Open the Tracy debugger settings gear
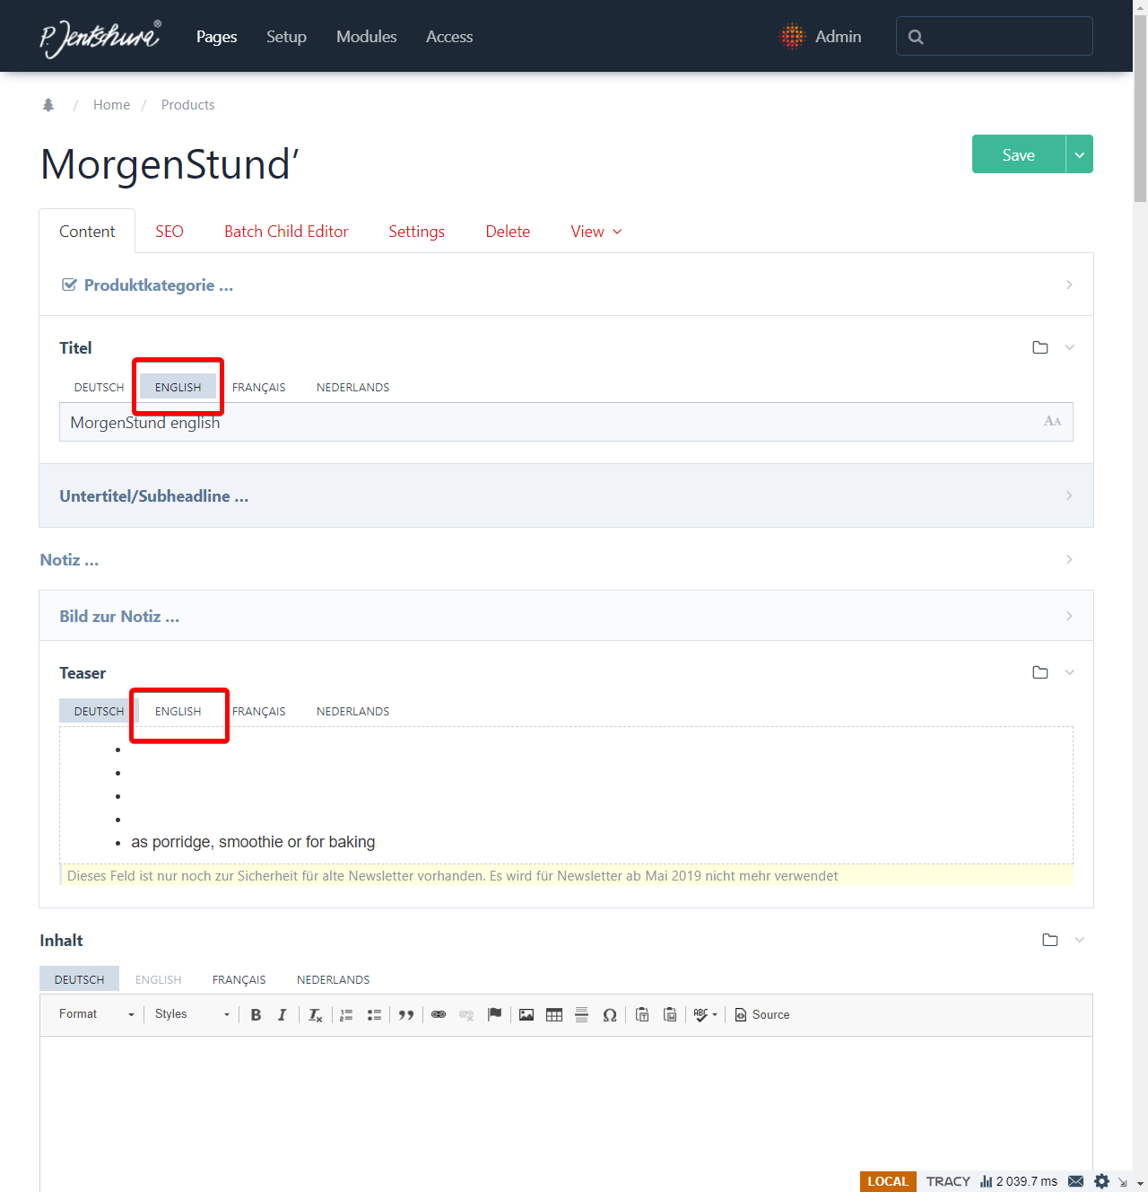Screen dimensions: 1148x1192 1101,1181
